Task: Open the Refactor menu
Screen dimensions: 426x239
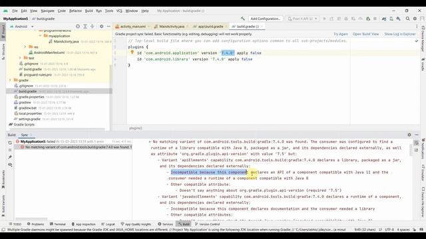Action: (75, 11)
